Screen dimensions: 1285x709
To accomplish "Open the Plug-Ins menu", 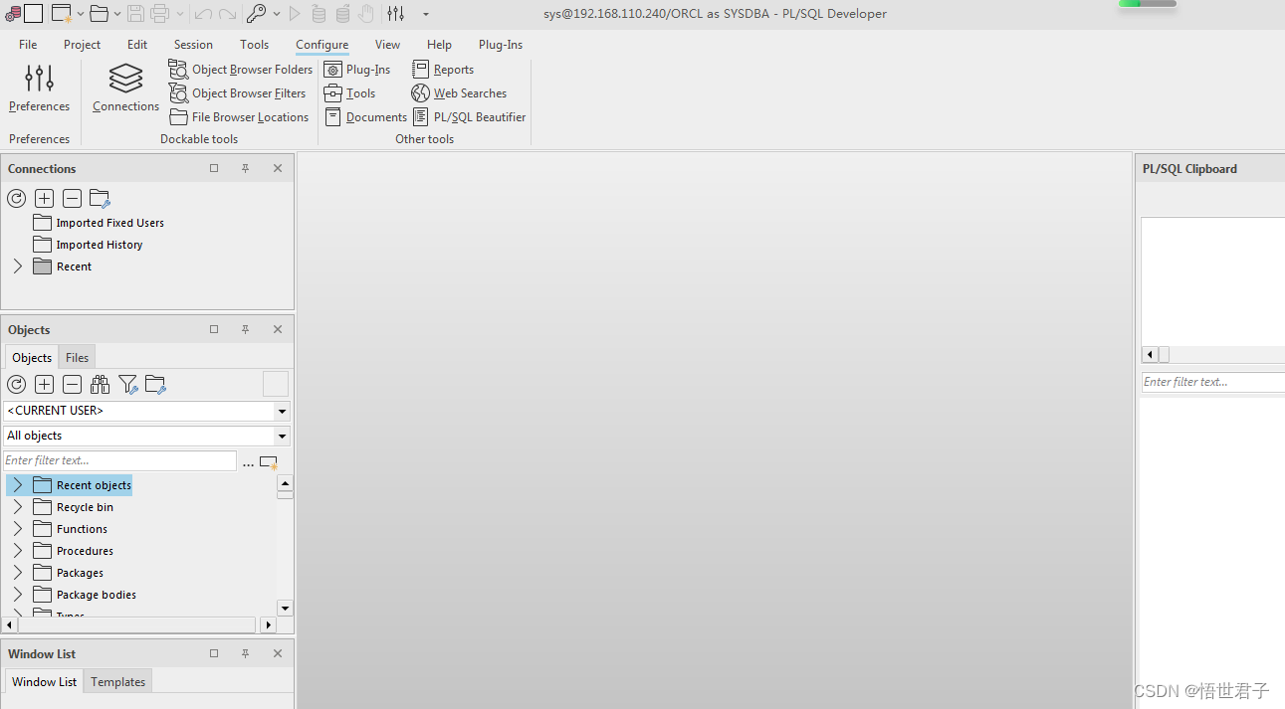I will tap(501, 45).
